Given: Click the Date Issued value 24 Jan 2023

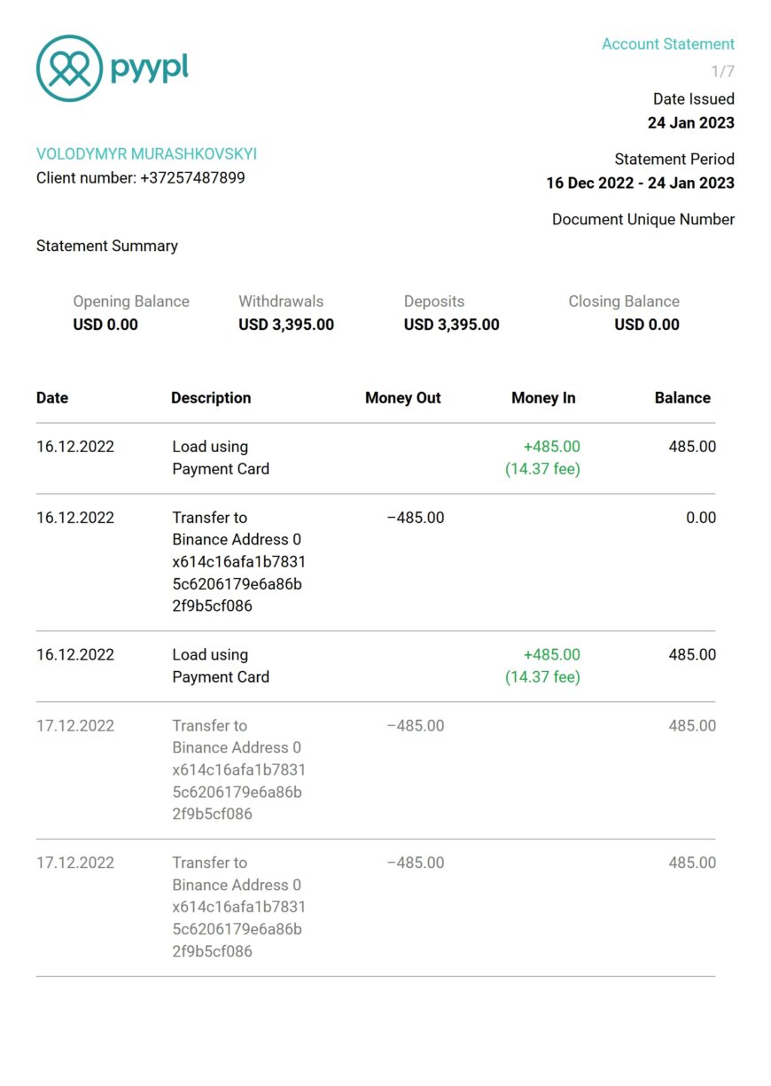Looking at the screenshot, I should pyautogui.click(x=691, y=123).
